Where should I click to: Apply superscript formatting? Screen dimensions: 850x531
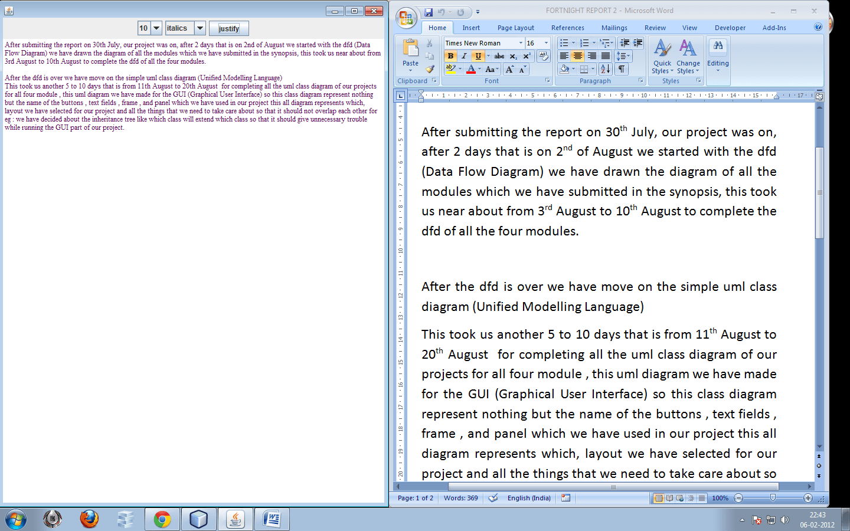[527, 56]
